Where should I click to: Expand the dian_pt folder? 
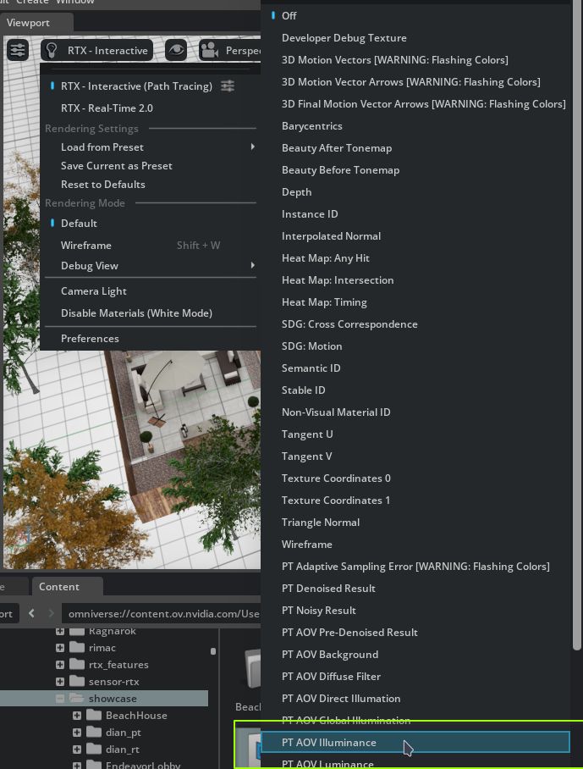point(77,733)
